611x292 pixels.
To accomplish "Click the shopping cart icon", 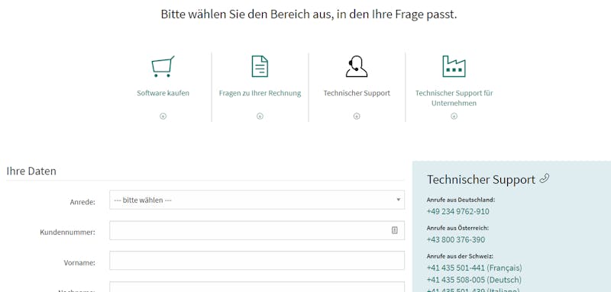I will tap(163, 66).
